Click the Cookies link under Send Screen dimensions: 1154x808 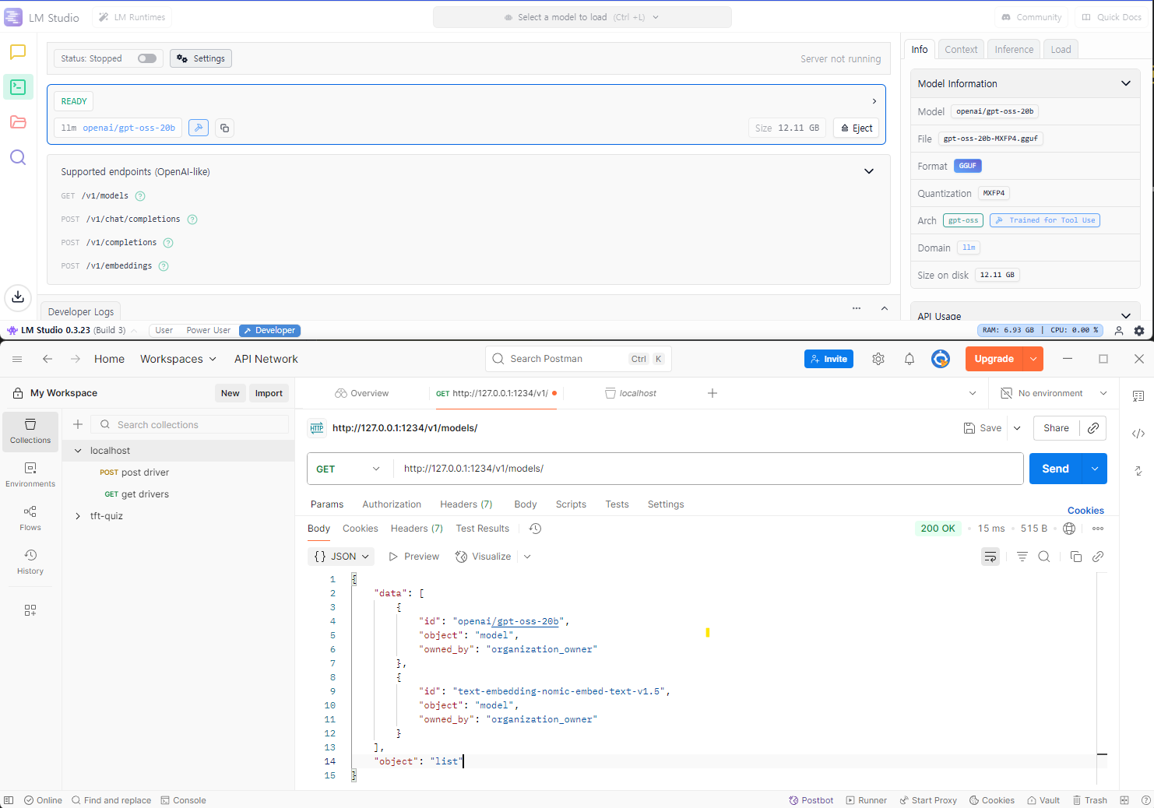pos(1085,511)
